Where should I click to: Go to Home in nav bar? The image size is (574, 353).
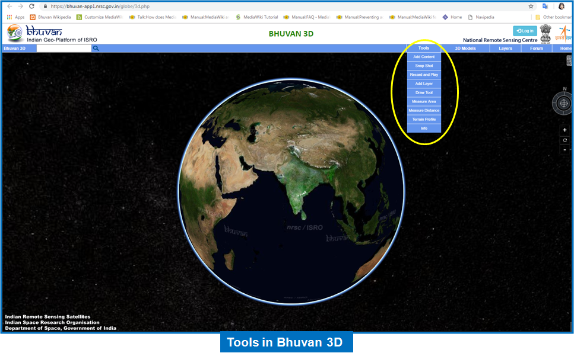coord(565,48)
